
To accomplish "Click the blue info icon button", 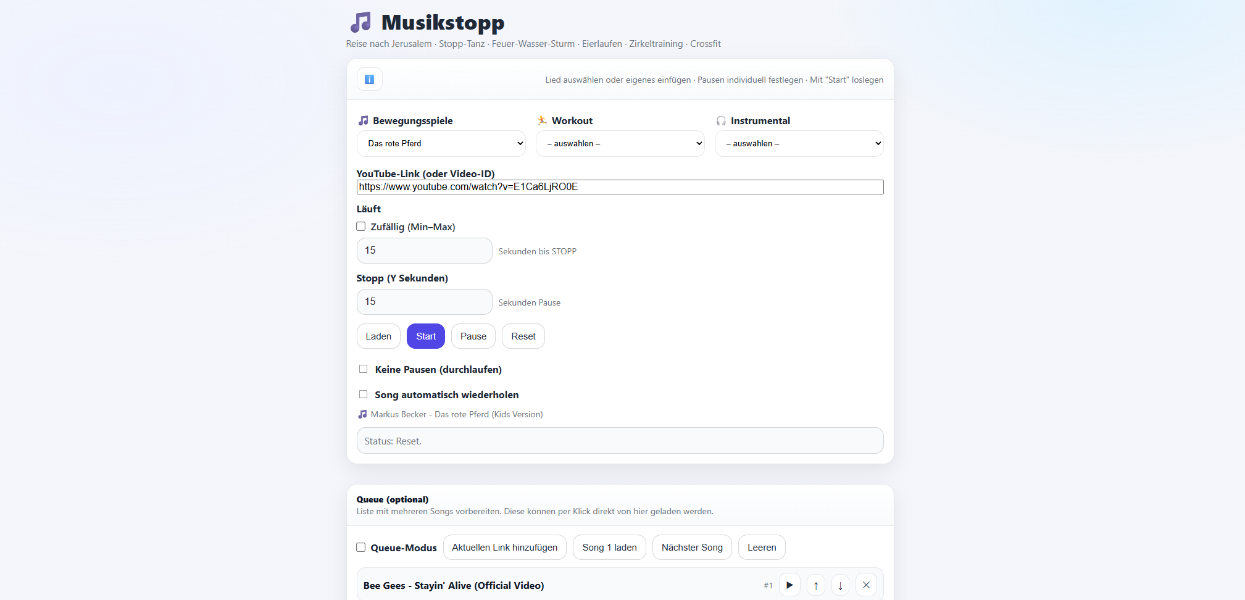I will (369, 79).
